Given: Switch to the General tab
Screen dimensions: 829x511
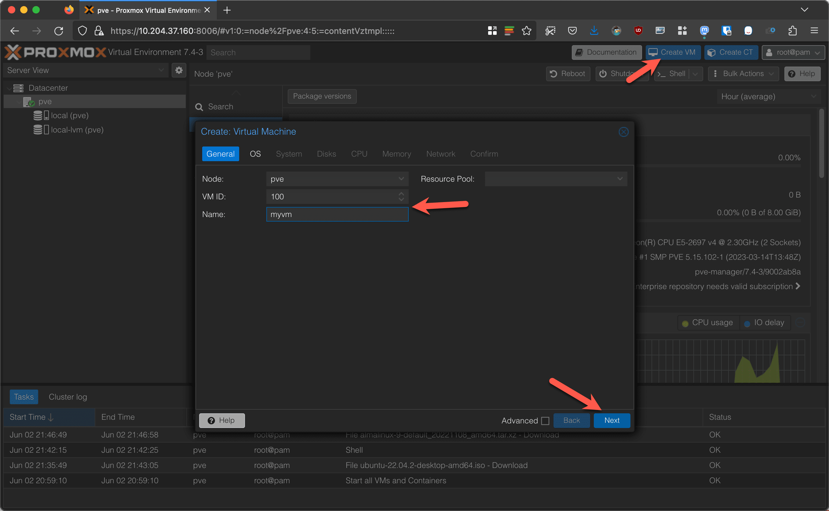Looking at the screenshot, I should [221, 154].
